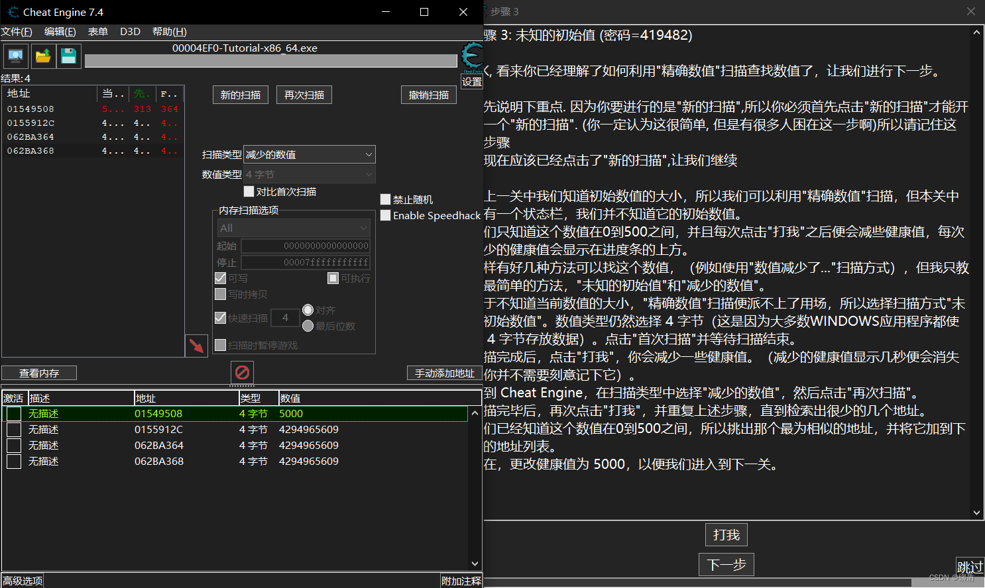The width and height of the screenshot is (985, 588).
Task: Expand the 数值类型 4 字节 dropdown
Action: click(310, 174)
